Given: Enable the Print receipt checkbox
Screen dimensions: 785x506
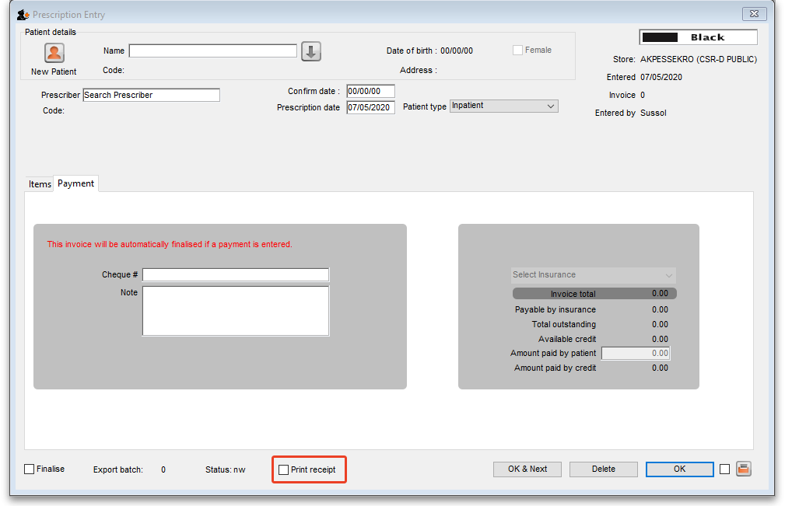Looking at the screenshot, I should (284, 469).
